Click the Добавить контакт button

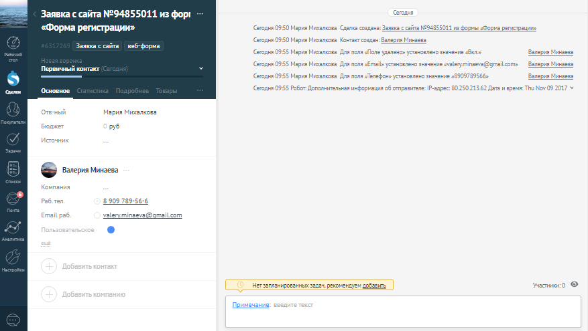[x=89, y=266]
